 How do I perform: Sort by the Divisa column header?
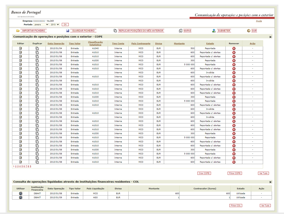point(158,44)
